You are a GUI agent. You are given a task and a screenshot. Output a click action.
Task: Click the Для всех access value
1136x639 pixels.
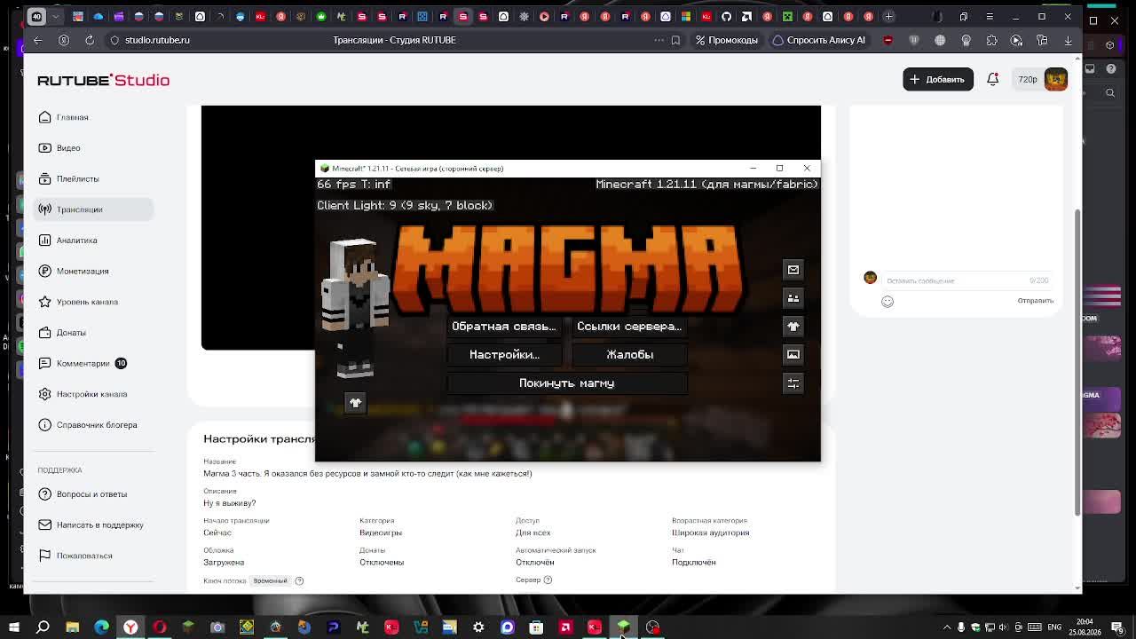click(532, 533)
